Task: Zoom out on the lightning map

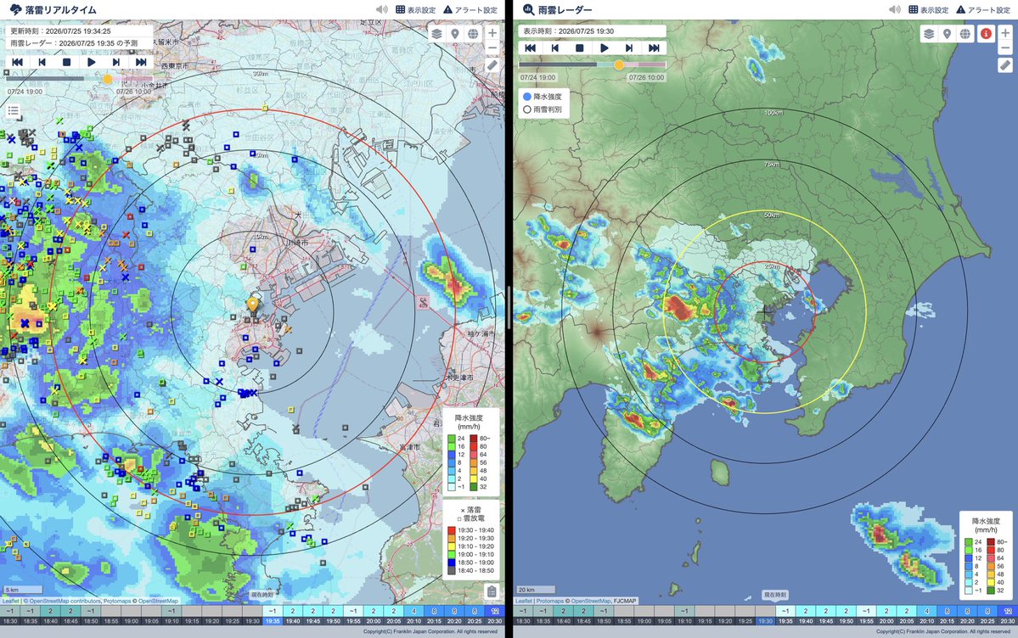Action: (492, 48)
